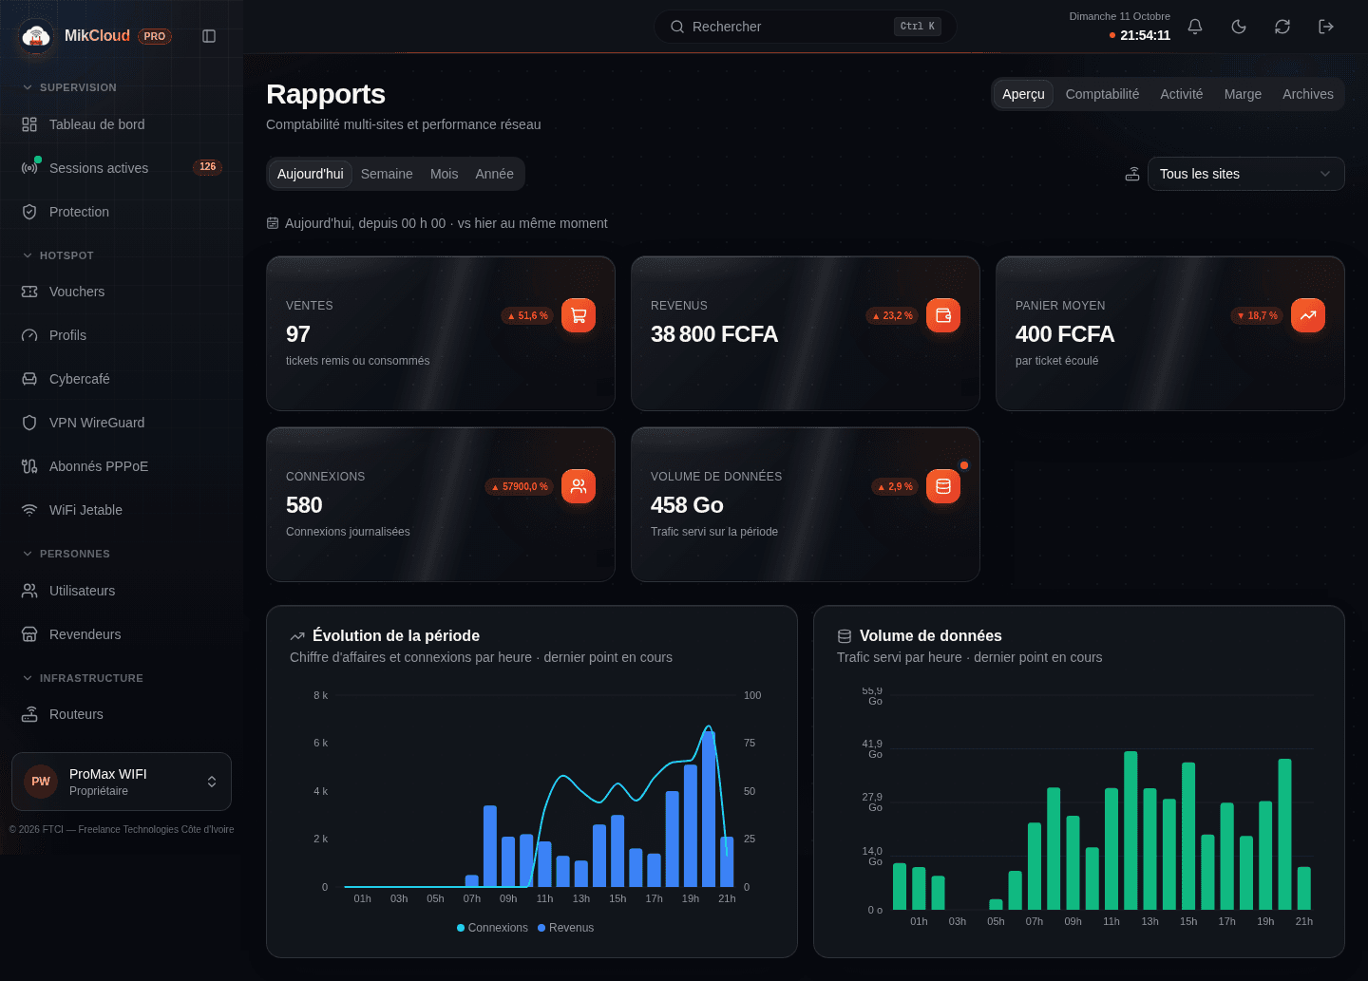
Task: Collapse the Hotspot section
Action: tap(58, 255)
